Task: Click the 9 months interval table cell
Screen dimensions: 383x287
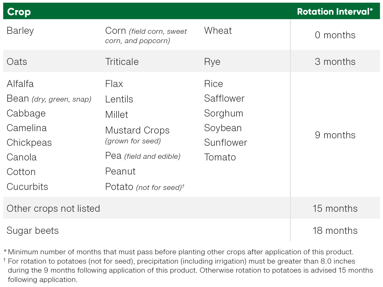Action: tap(335, 135)
